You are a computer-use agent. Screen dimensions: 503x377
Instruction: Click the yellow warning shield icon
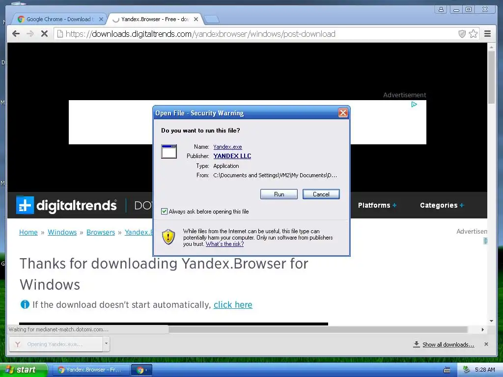(168, 237)
